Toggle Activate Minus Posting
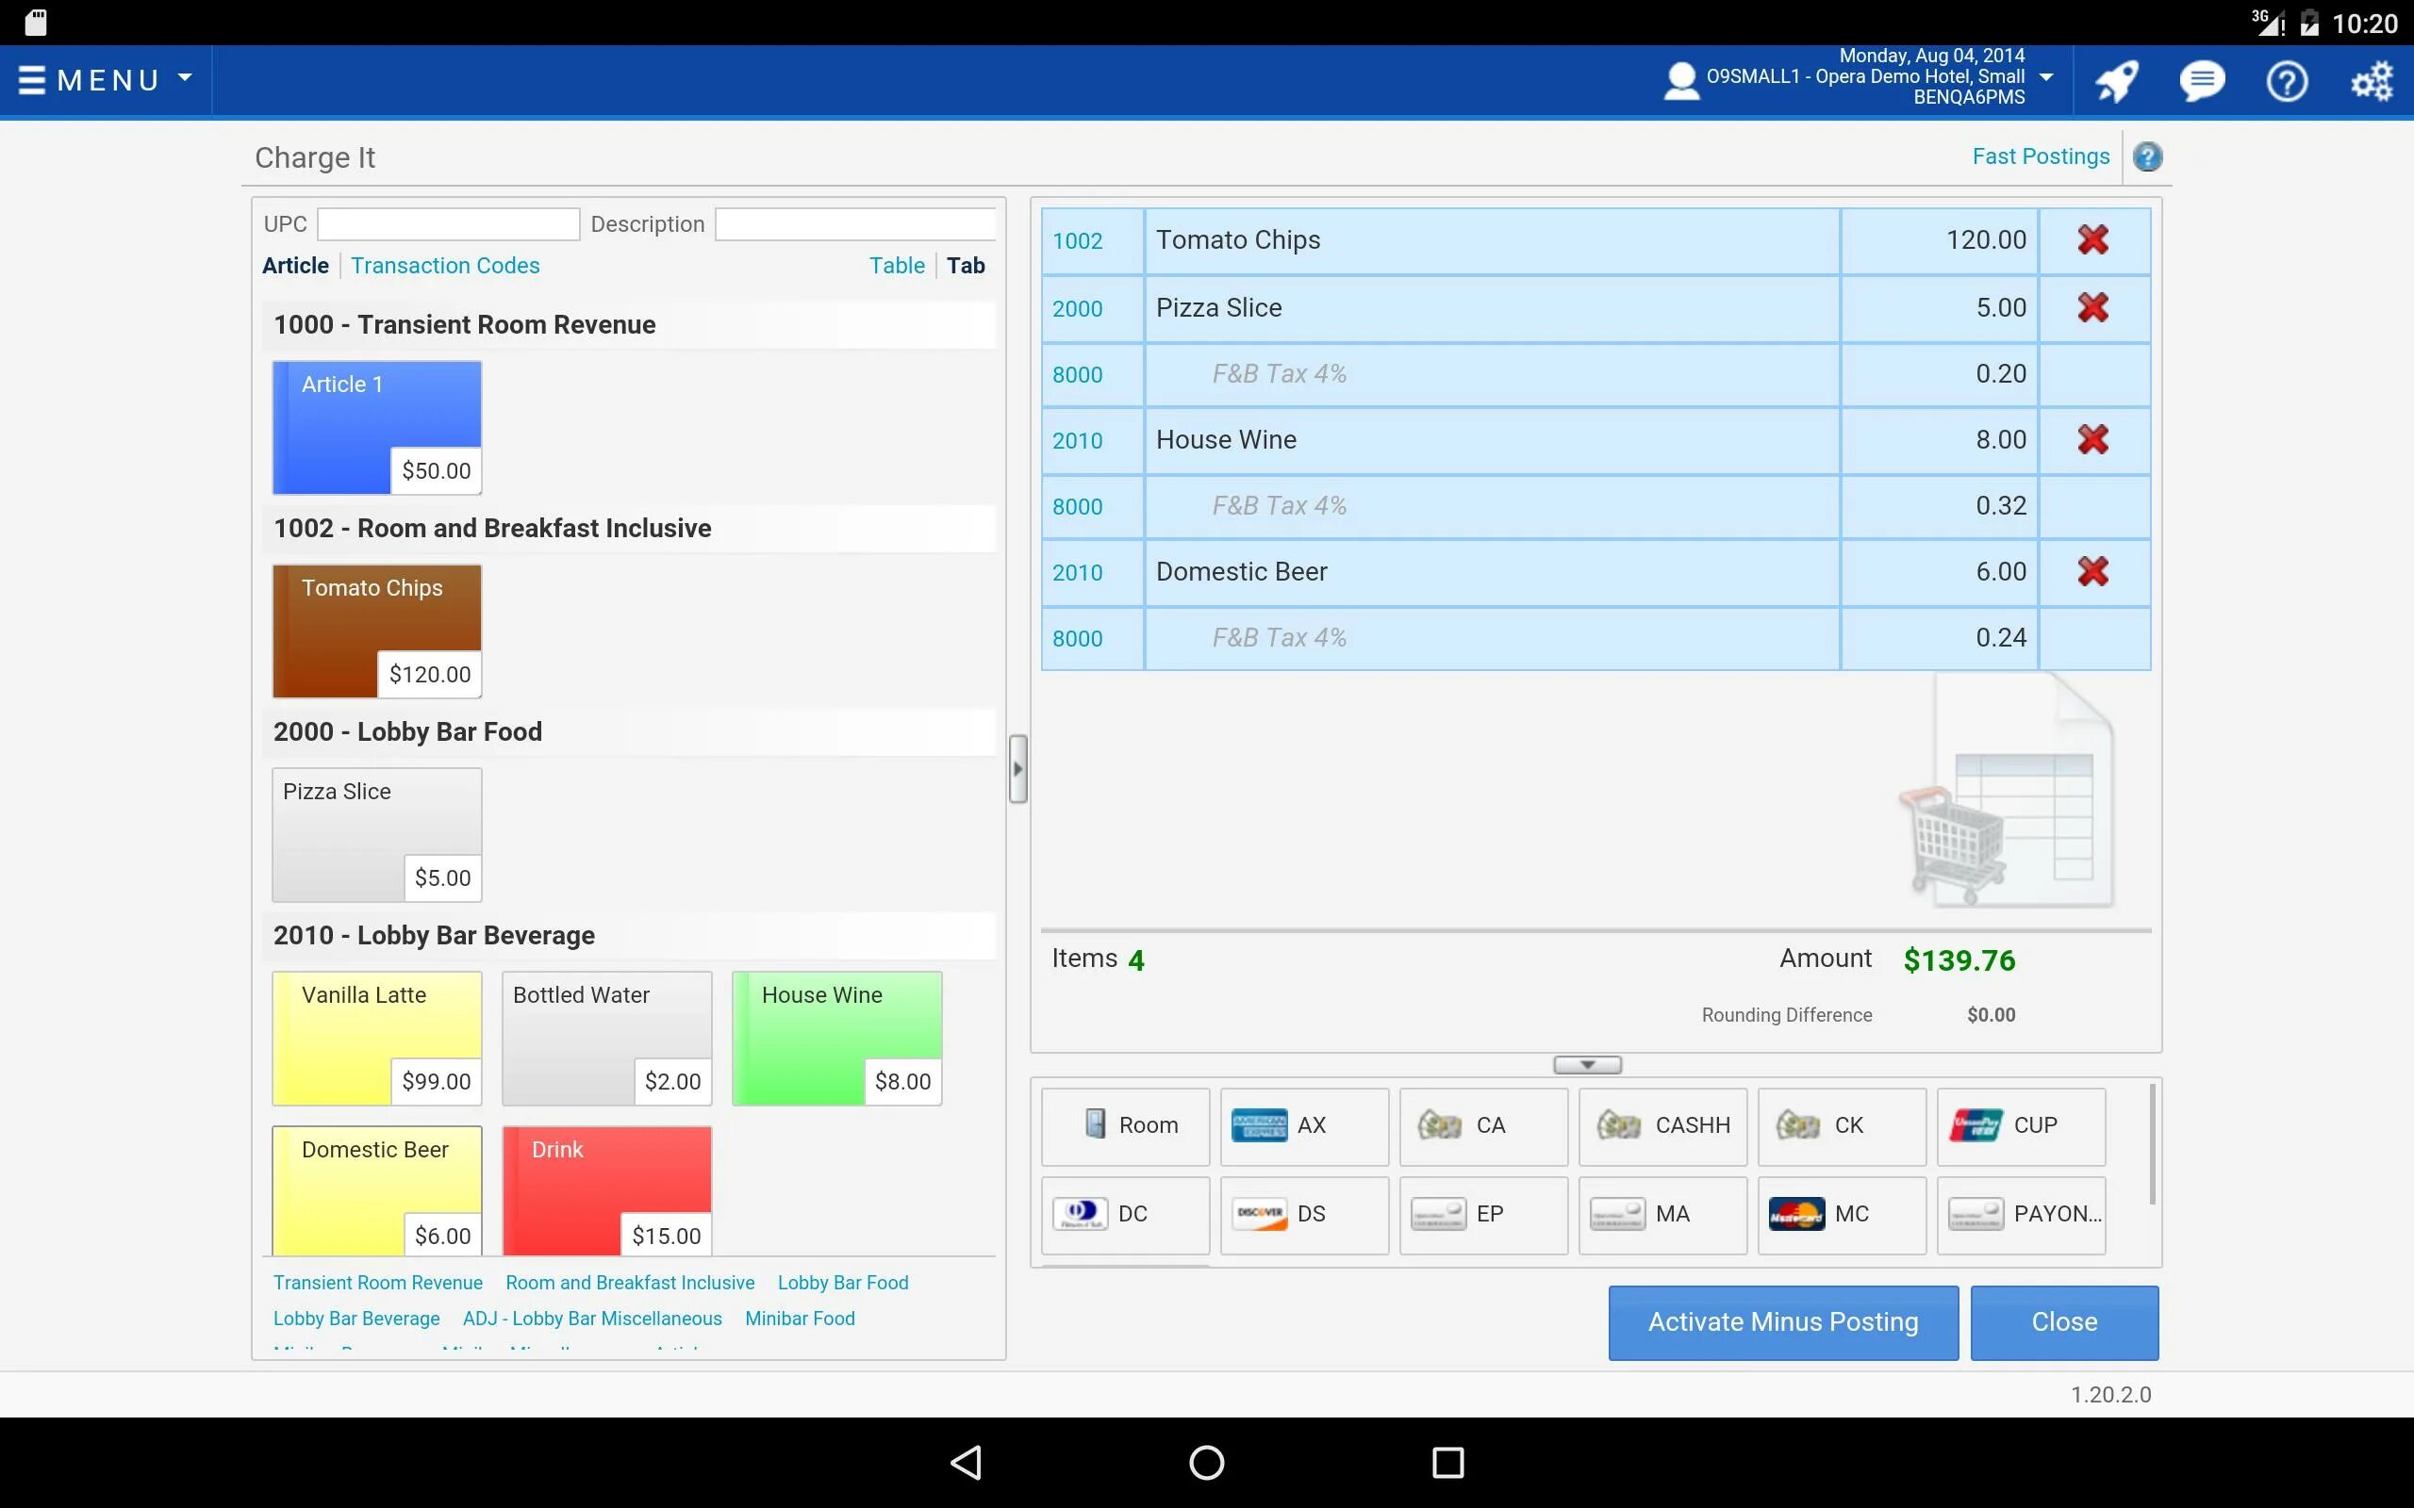Screen dimensions: 2414x1508 click(1781, 1321)
